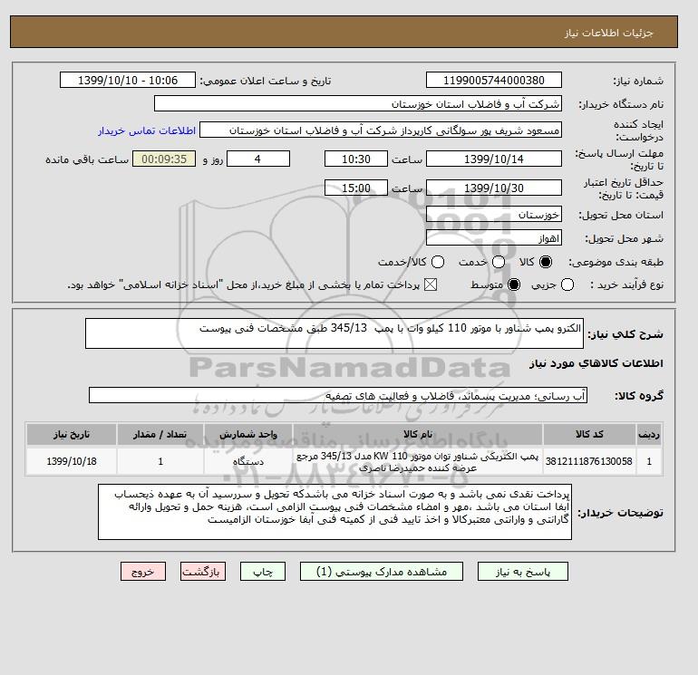Click the price validity date 1399/10/30
The image size is (698, 675).
point(494,188)
